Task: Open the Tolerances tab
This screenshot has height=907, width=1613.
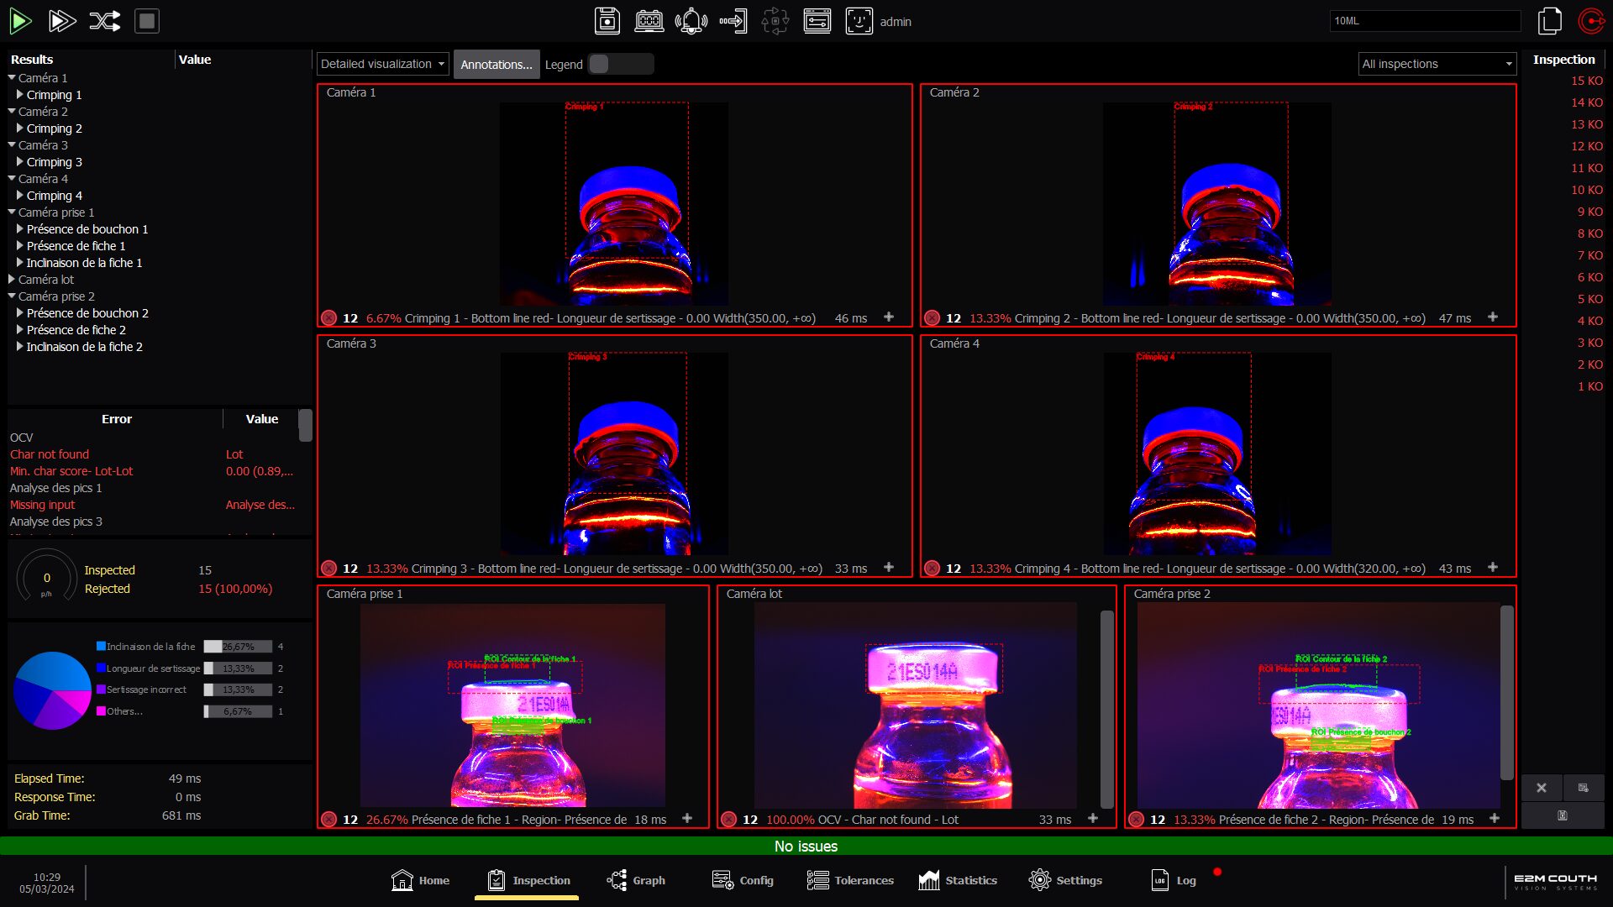Action: (x=850, y=880)
